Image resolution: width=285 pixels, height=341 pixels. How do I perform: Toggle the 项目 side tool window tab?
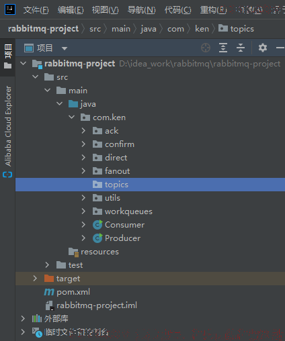click(8, 56)
